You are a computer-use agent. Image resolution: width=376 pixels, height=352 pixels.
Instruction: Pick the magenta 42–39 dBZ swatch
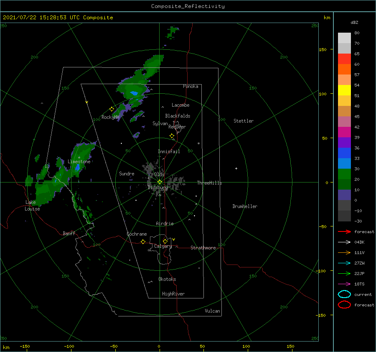point(344,132)
